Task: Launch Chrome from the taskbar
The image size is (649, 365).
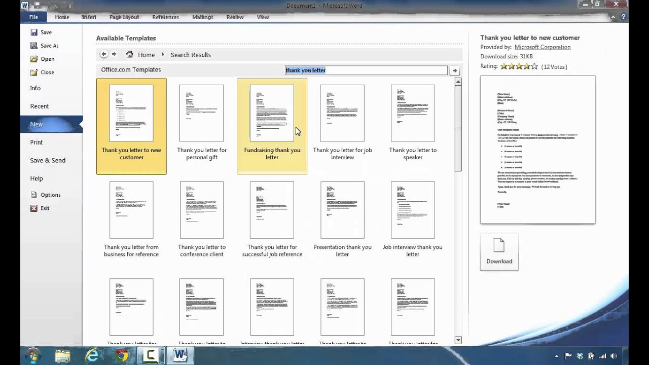Action: pos(122,356)
